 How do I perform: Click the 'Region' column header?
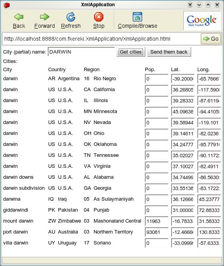pyautogui.click(x=92, y=70)
